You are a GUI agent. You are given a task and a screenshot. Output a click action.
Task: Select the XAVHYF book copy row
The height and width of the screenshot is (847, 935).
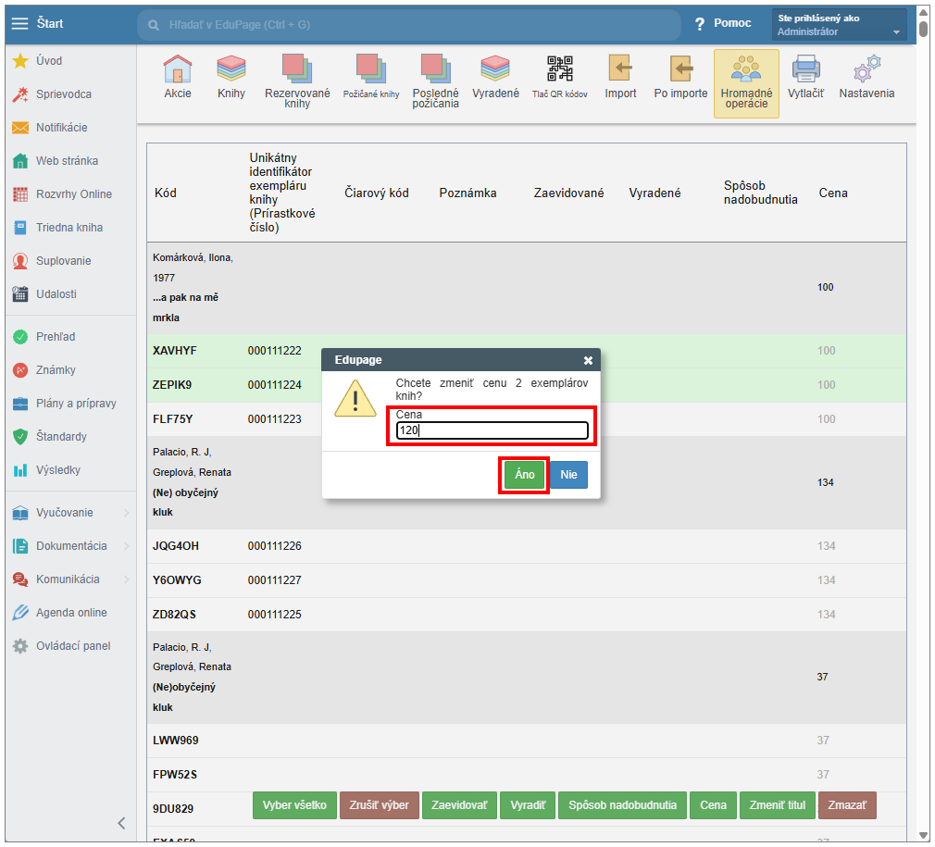175,351
